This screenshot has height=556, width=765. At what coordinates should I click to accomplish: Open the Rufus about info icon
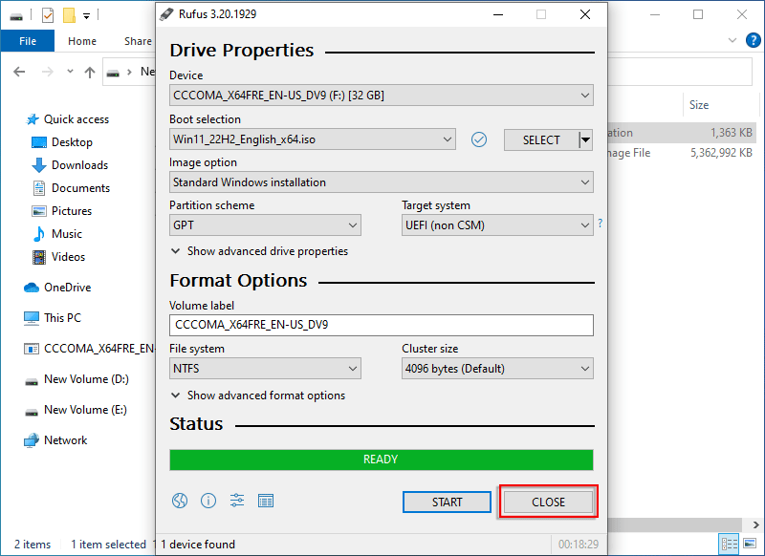208,501
